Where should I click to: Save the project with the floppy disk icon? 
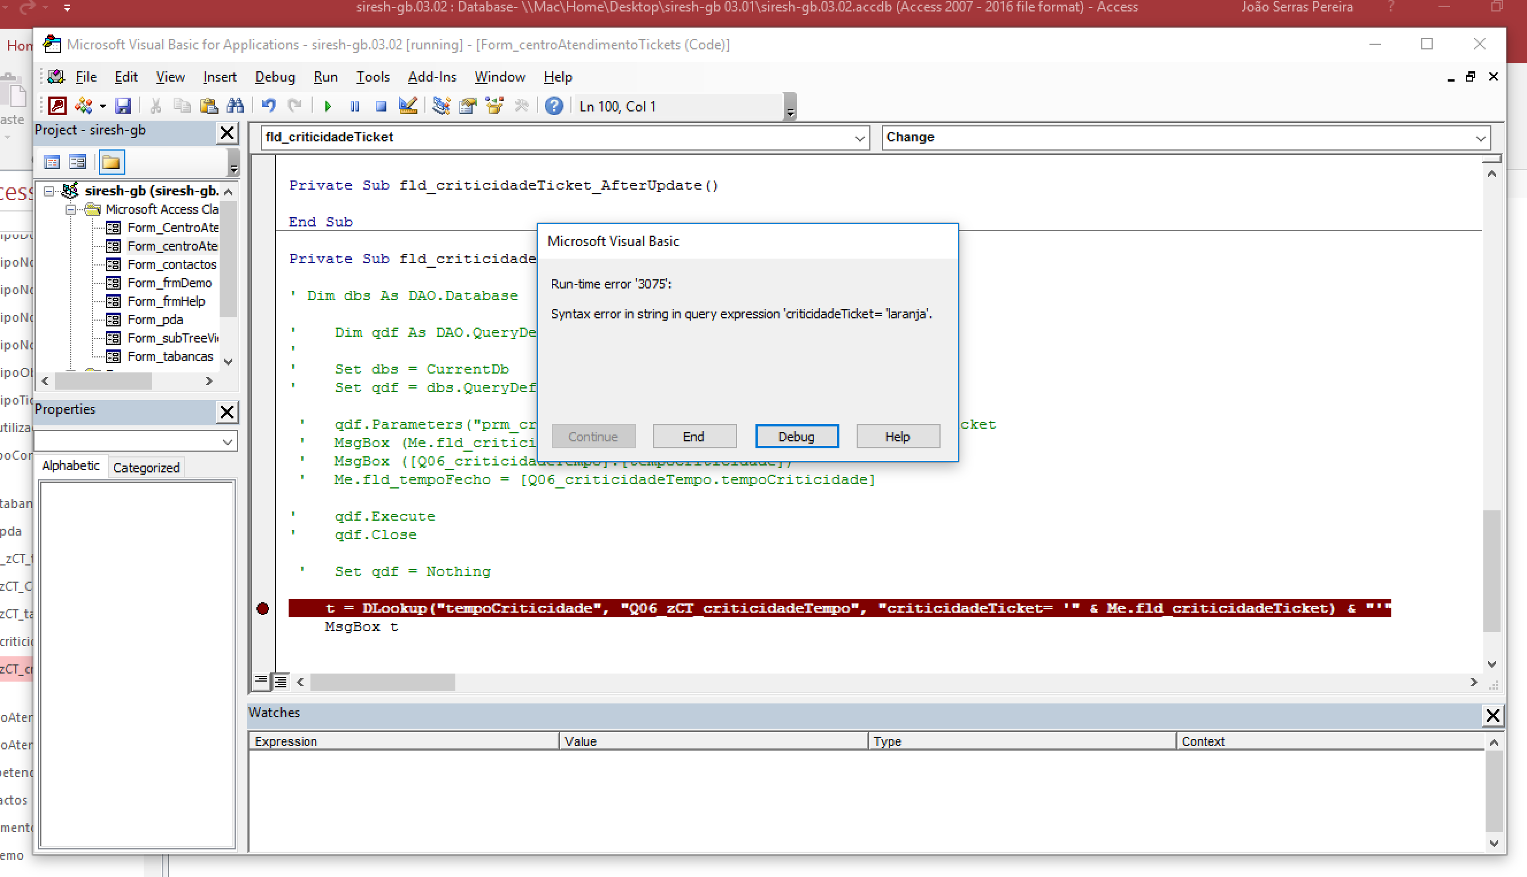(x=123, y=106)
